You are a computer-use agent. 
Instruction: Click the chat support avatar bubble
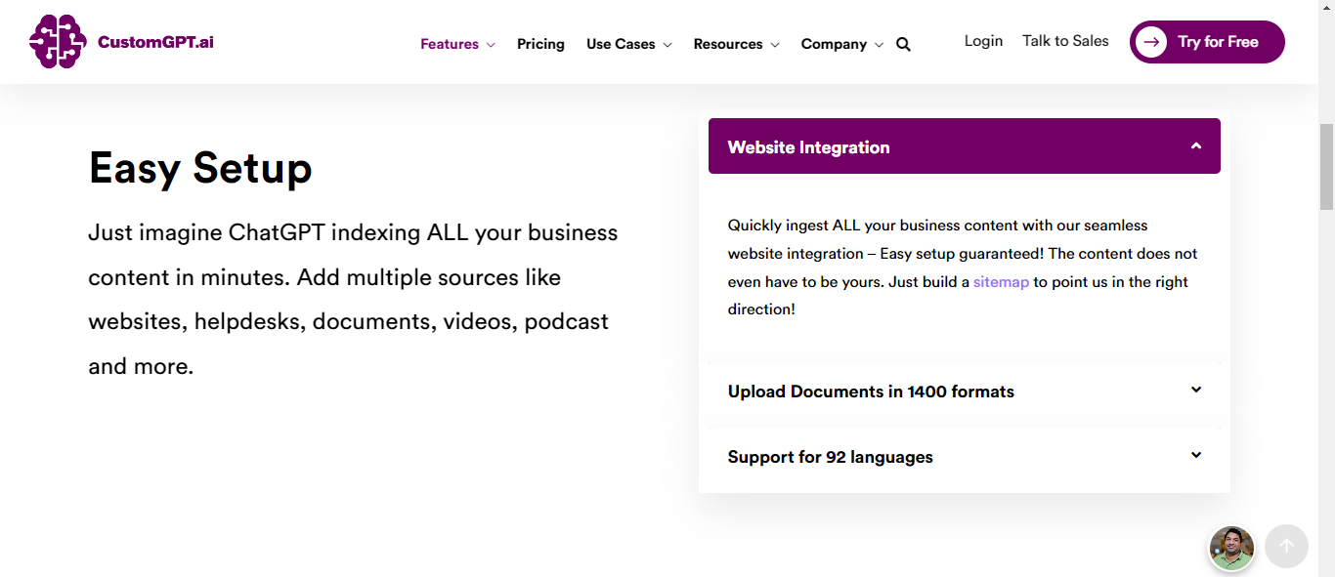pos(1231,548)
